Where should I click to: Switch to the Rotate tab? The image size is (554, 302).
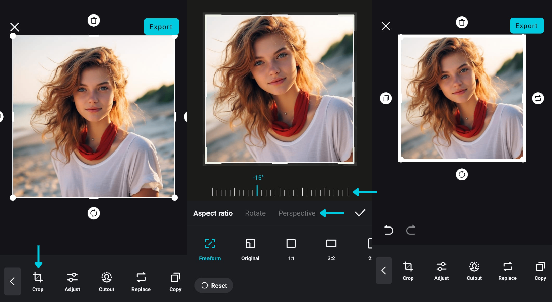tap(255, 213)
